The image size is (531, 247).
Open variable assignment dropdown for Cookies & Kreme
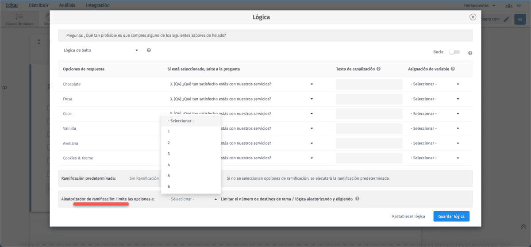point(435,158)
